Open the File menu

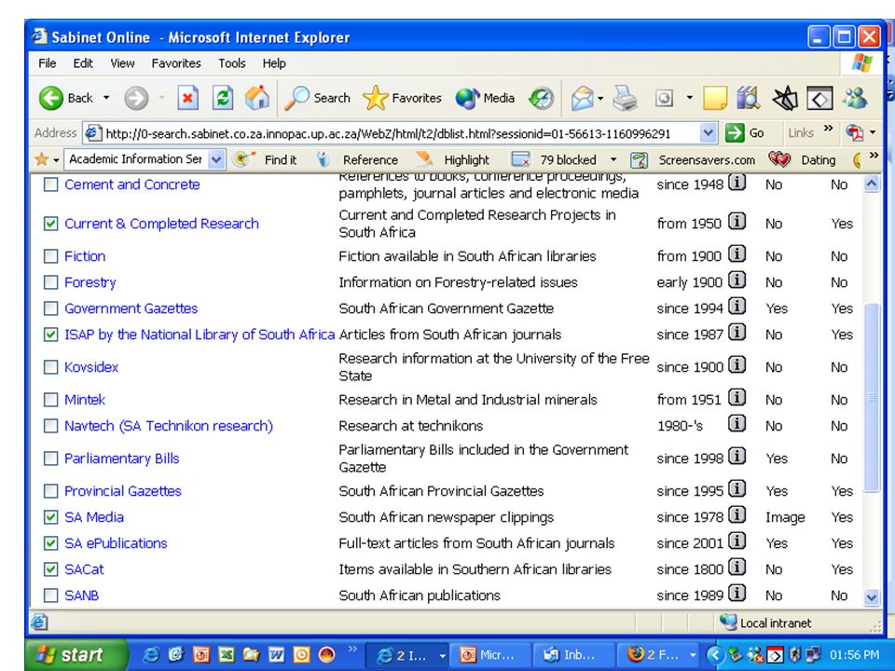tap(47, 63)
